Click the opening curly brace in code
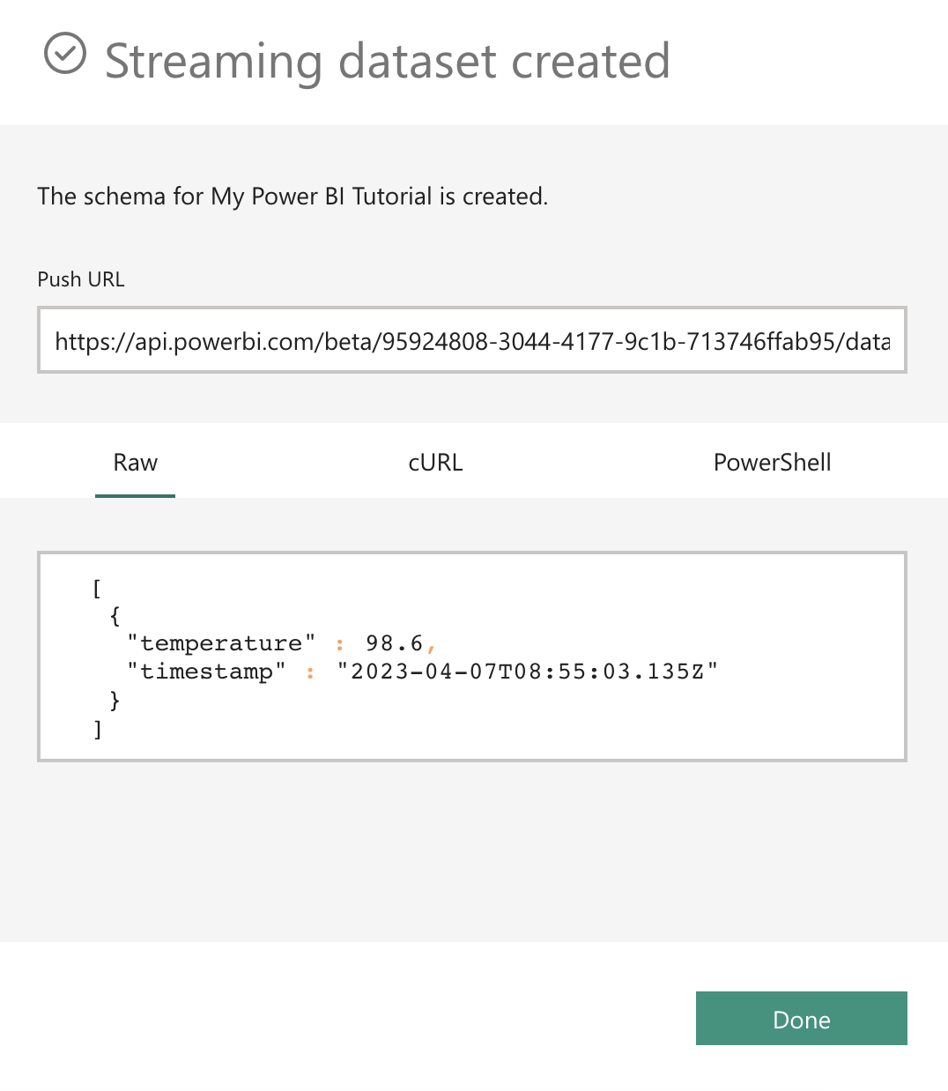 pyautogui.click(x=115, y=615)
